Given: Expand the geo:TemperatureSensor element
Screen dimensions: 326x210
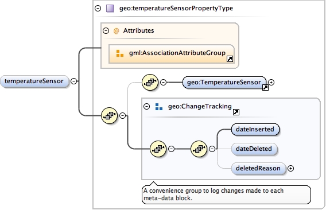Looking at the screenshot, I should click(271, 83).
